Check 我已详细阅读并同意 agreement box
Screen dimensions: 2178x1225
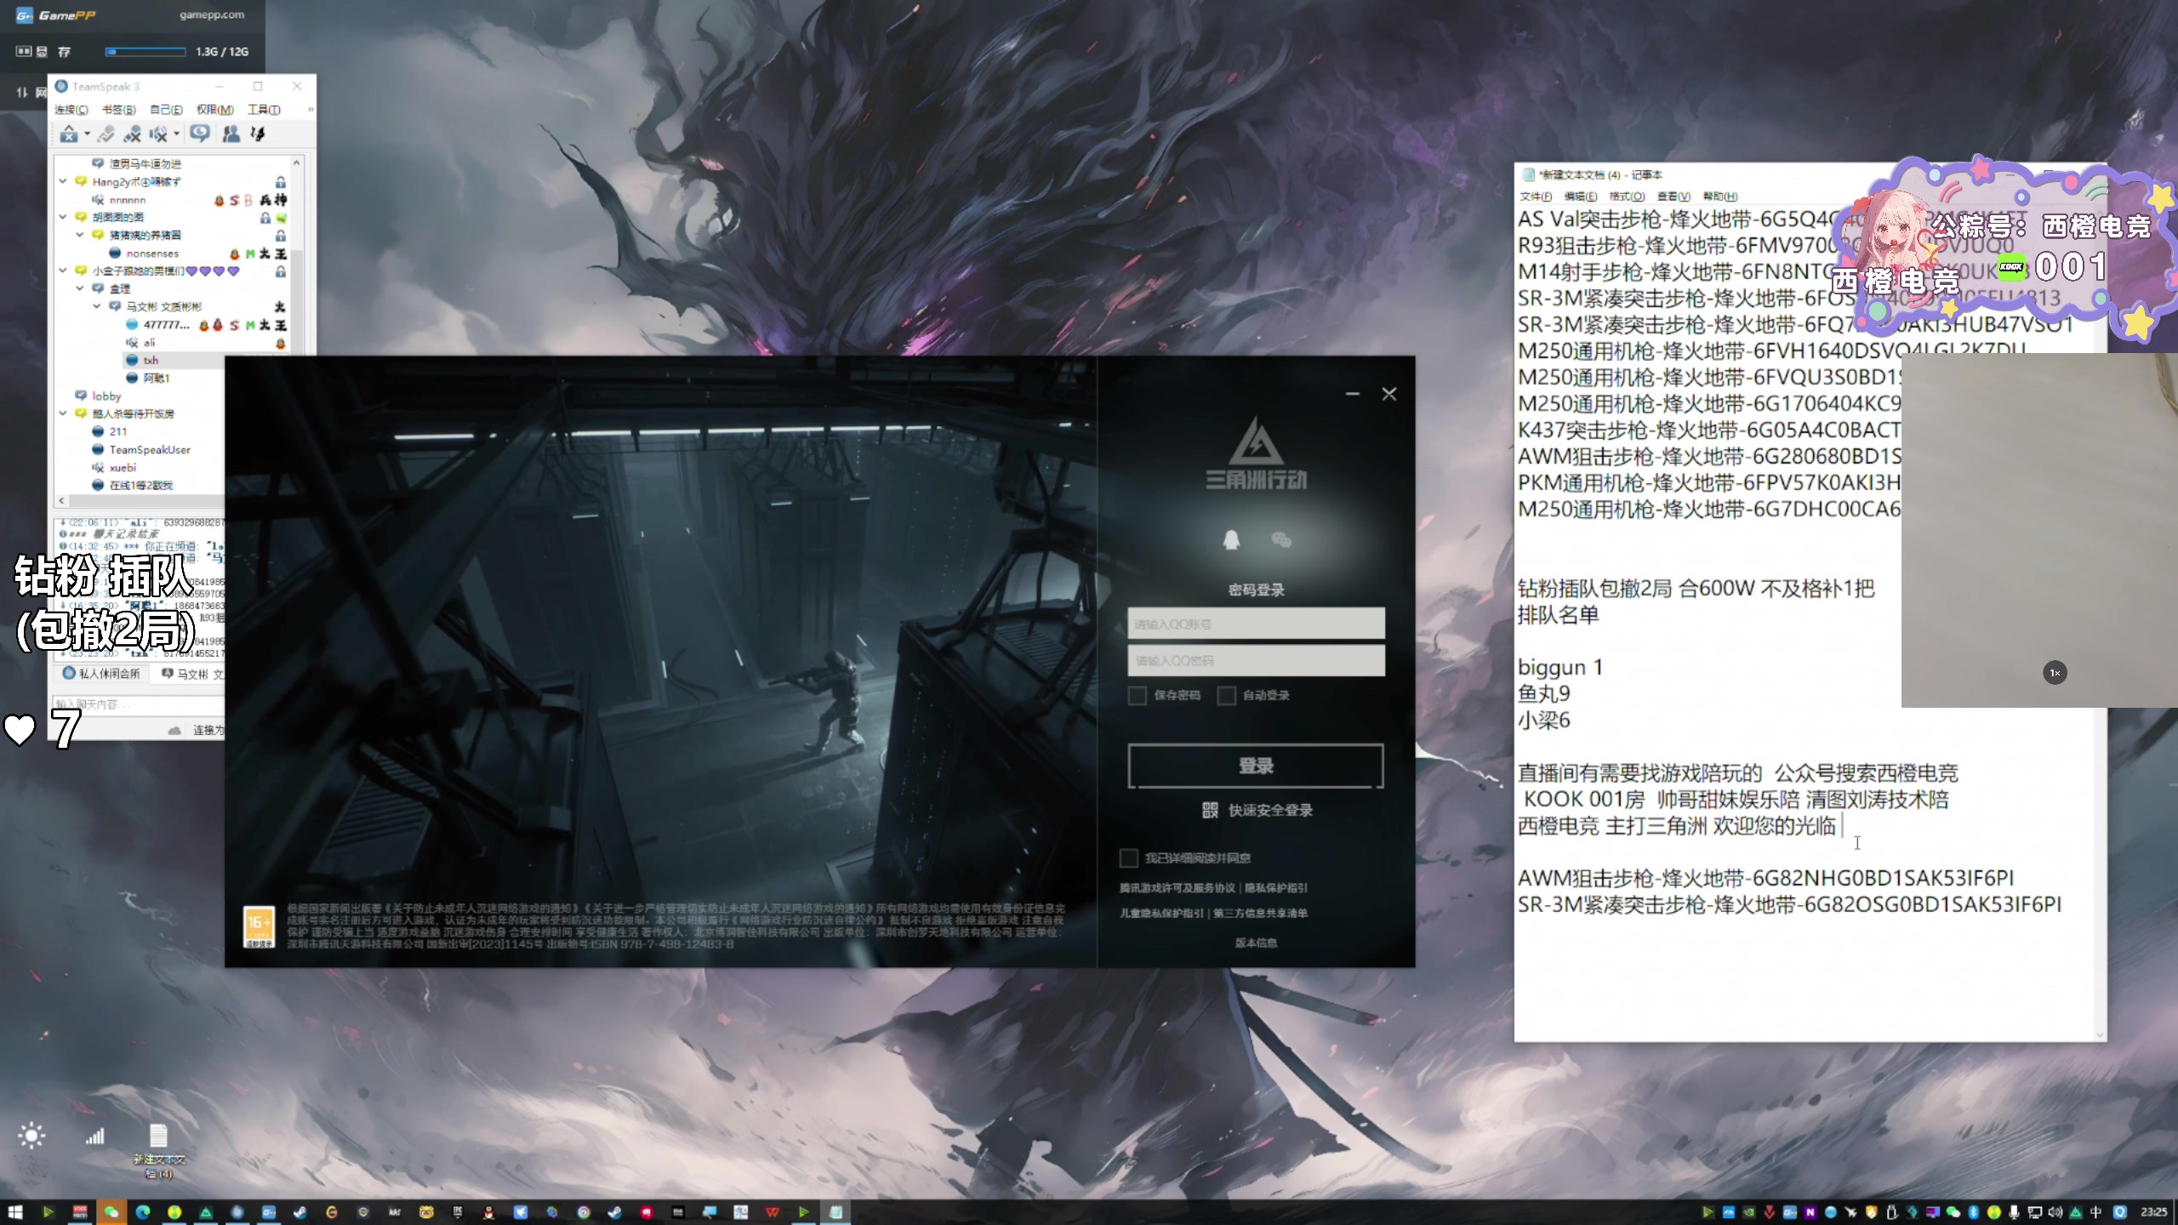1129,857
